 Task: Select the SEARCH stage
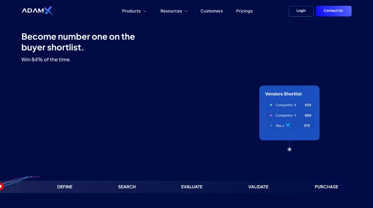coord(127,187)
